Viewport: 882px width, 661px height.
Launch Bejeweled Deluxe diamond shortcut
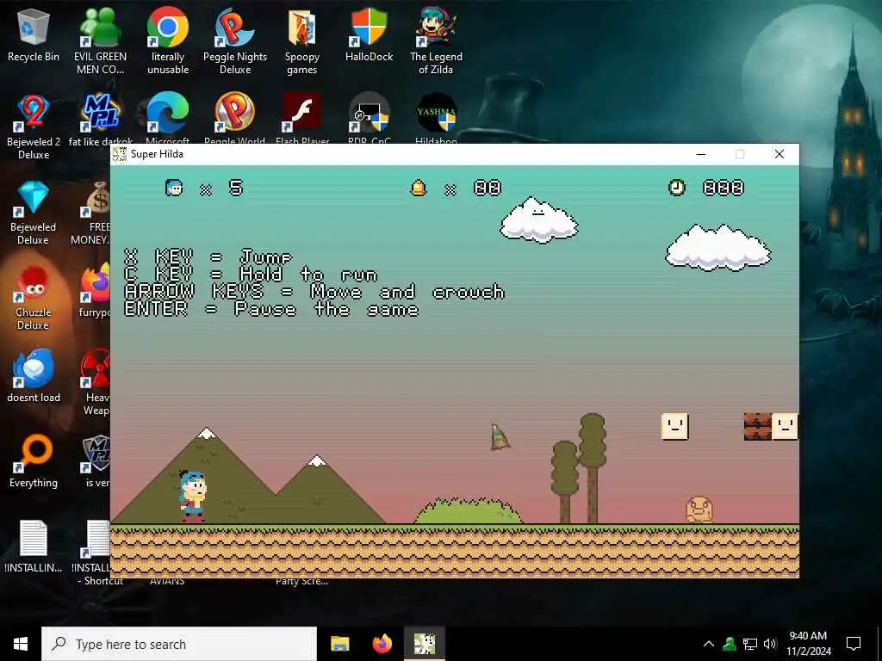(x=34, y=213)
